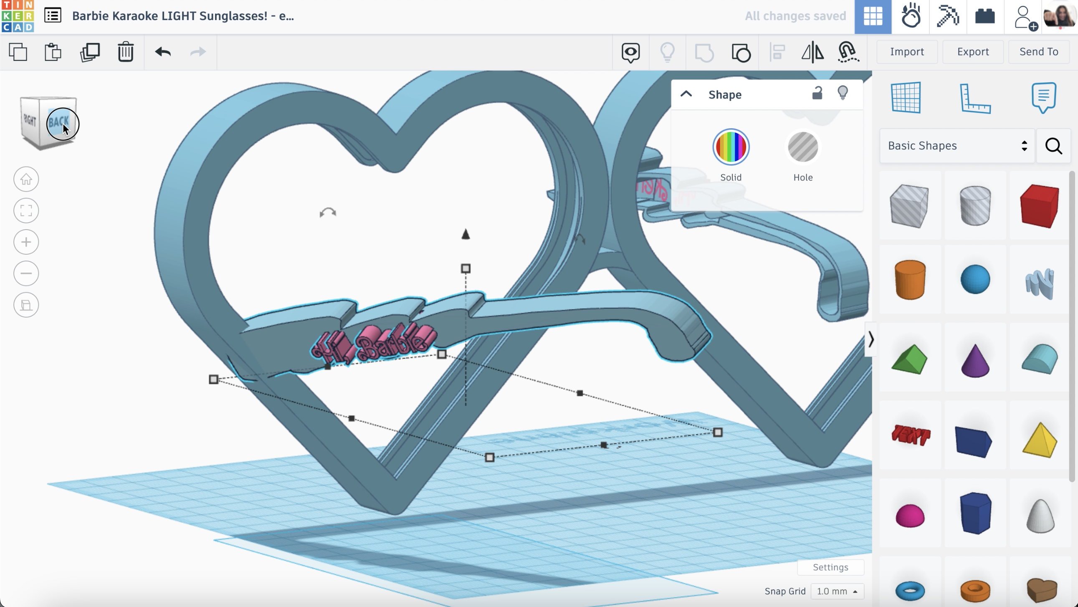This screenshot has width=1078, height=607.
Task: Set the shape to Hole
Action: (x=802, y=147)
